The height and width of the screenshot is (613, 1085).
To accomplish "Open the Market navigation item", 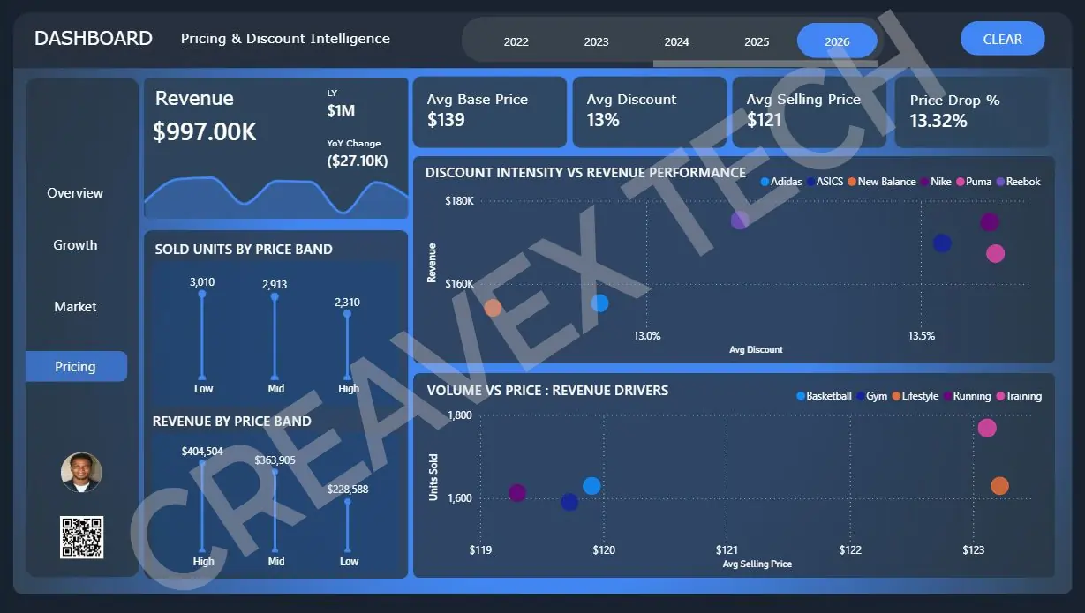I will [x=75, y=307].
